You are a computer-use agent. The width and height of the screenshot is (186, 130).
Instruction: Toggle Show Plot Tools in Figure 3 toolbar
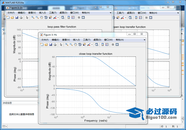click(x=117, y=45)
